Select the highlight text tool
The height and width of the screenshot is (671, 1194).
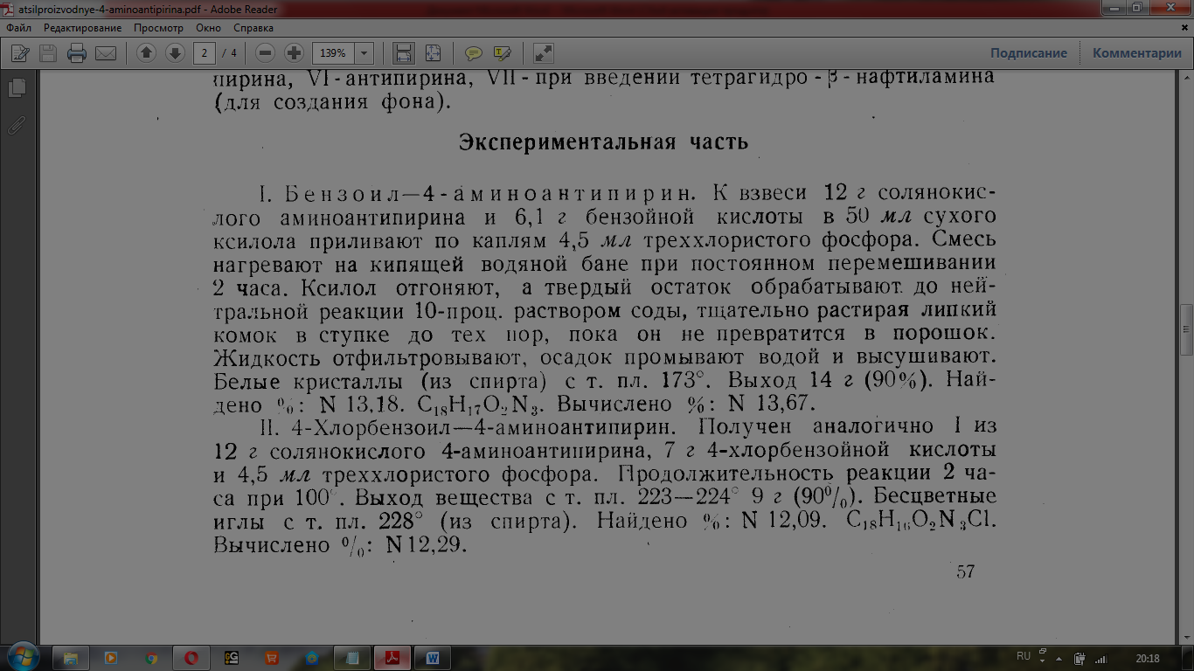tap(503, 53)
